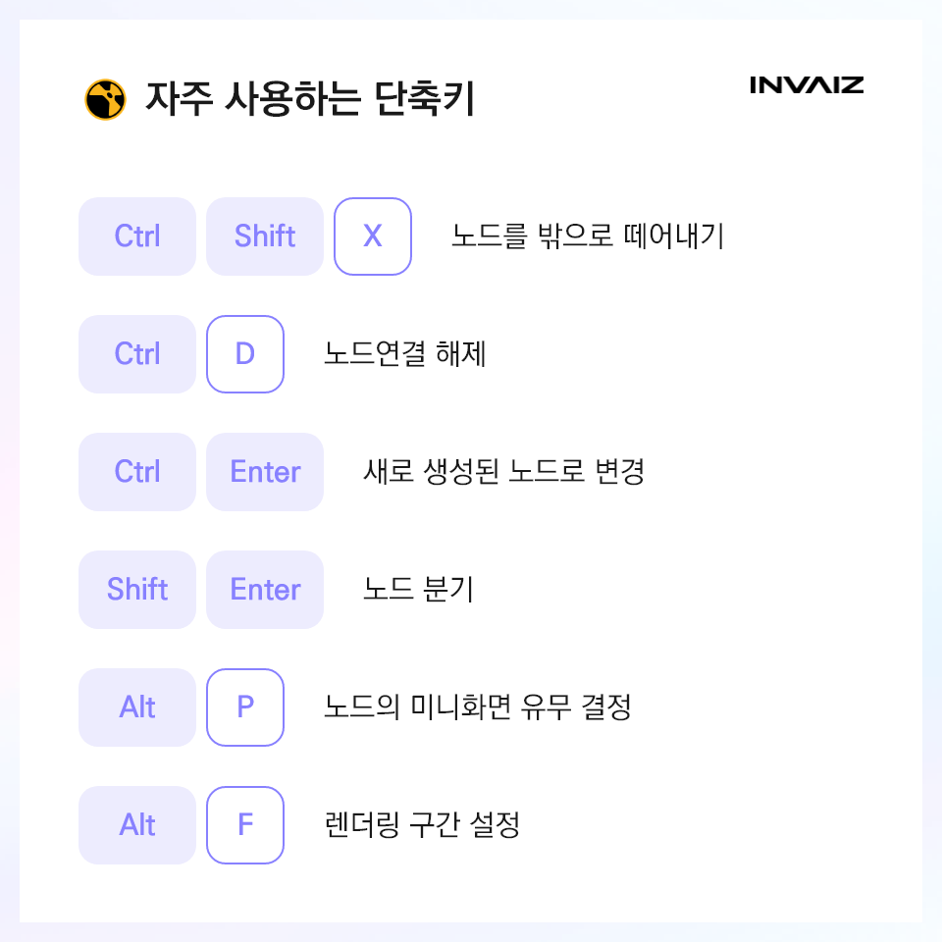
Task: Click the 노드 분기 description text
Action: [x=419, y=590]
